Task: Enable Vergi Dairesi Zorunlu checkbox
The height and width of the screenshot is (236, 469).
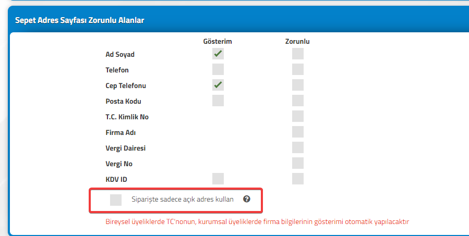Action: tap(298, 147)
